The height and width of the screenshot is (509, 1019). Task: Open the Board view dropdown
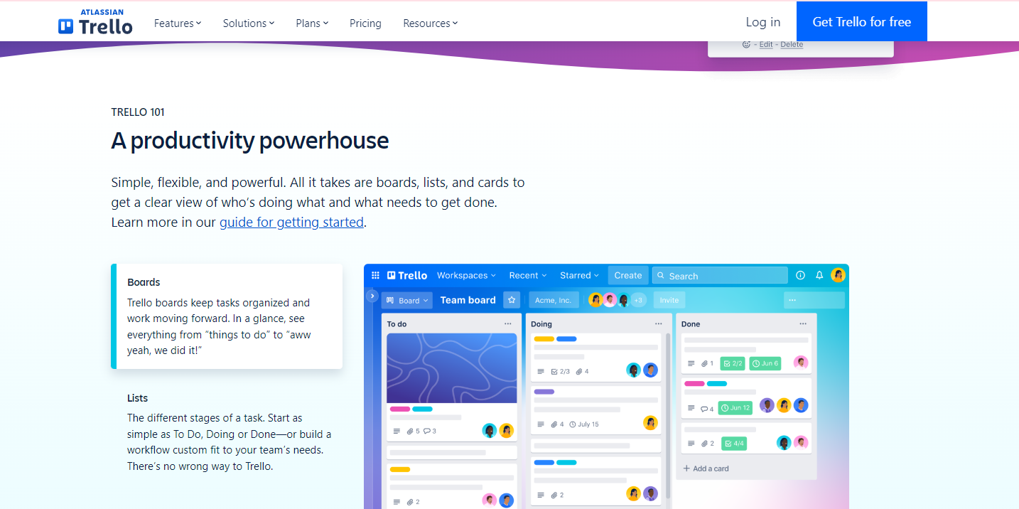(x=407, y=300)
